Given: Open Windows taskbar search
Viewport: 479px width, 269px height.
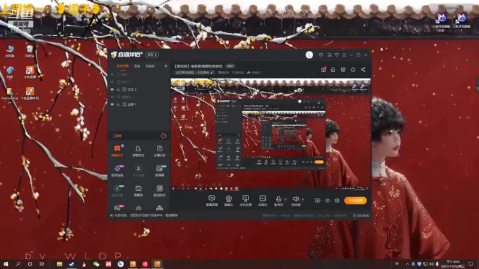Looking at the screenshot, I should pos(18,264).
